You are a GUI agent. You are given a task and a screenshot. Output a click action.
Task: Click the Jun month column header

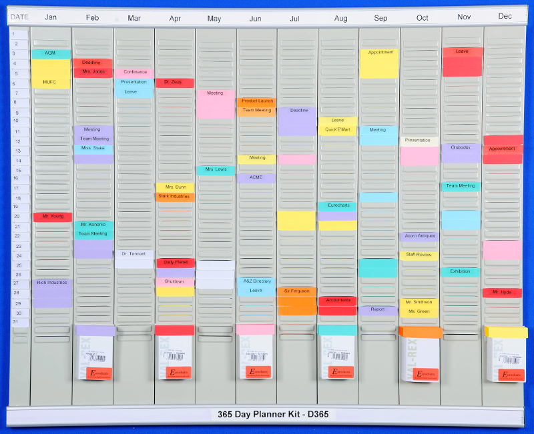click(x=256, y=18)
